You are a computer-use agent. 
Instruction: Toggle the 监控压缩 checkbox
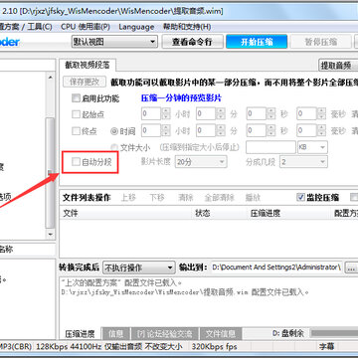(300, 198)
